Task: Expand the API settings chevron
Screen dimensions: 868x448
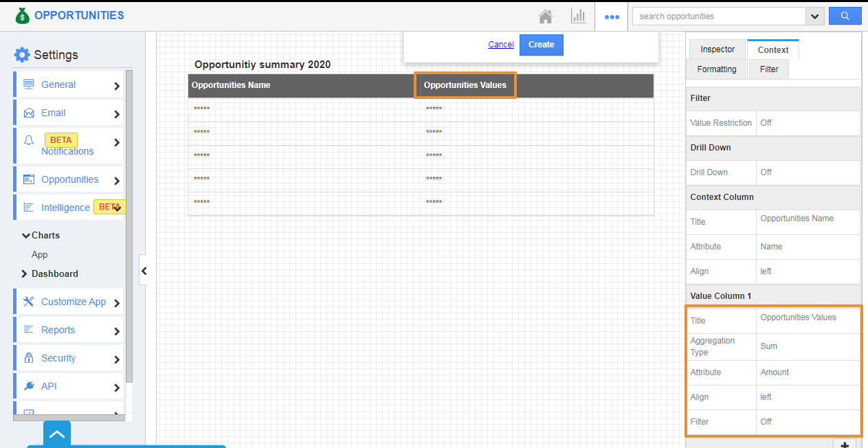Action: click(117, 388)
